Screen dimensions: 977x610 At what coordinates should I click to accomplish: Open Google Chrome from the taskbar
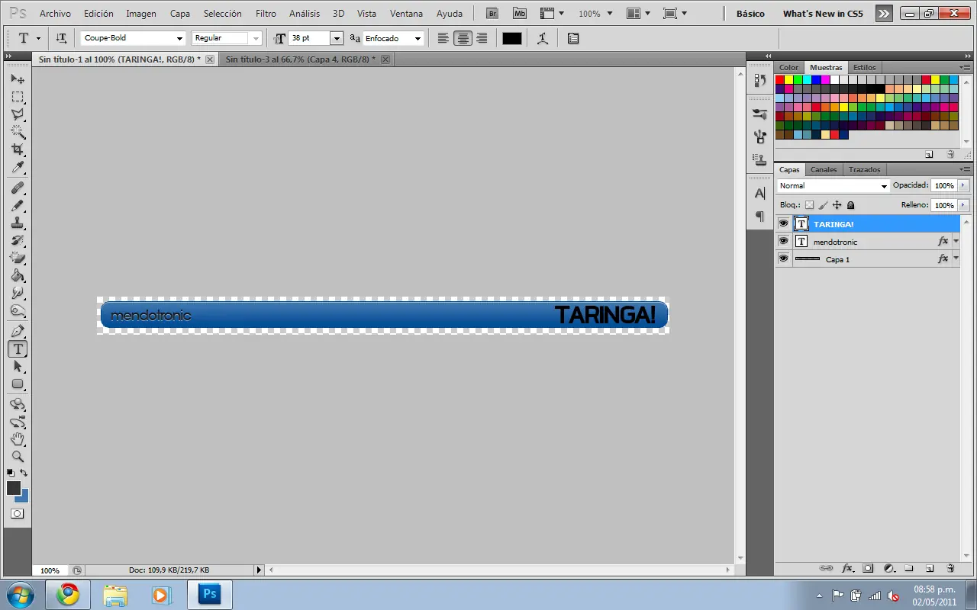pyautogui.click(x=67, y=594)
